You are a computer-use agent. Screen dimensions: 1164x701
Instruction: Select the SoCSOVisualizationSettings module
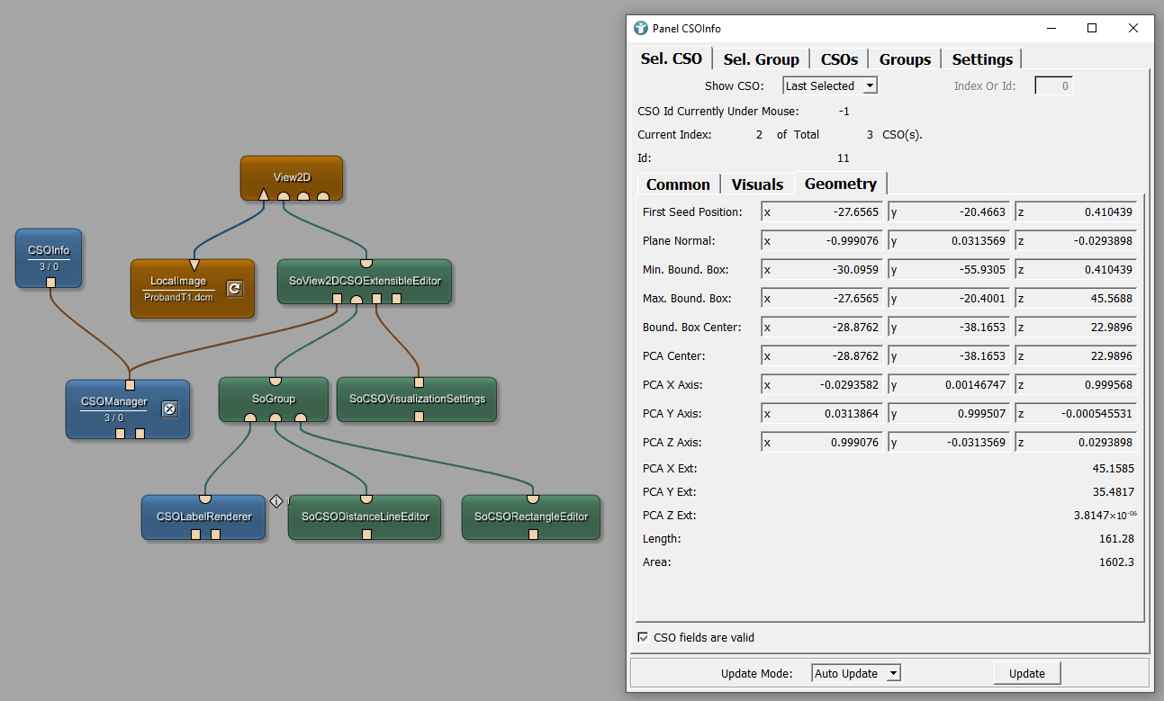(x=417, y=399)
